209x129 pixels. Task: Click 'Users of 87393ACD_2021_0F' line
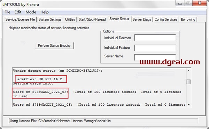pyautogui.click(x=97, y=94)
